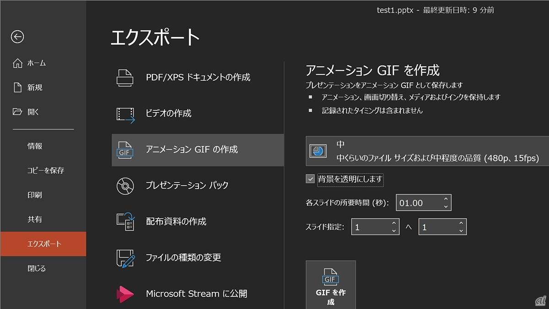Toggle the 背景を透明にします checkbox
The image size is (549, 309).
310,179
